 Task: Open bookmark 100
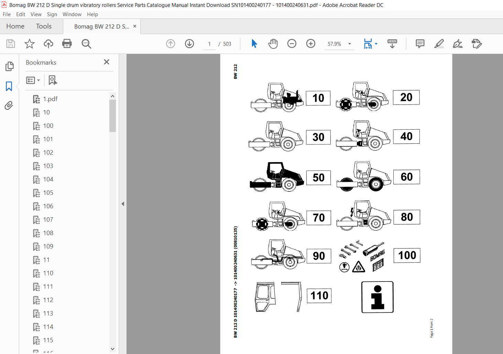click(x=48, y=126)
